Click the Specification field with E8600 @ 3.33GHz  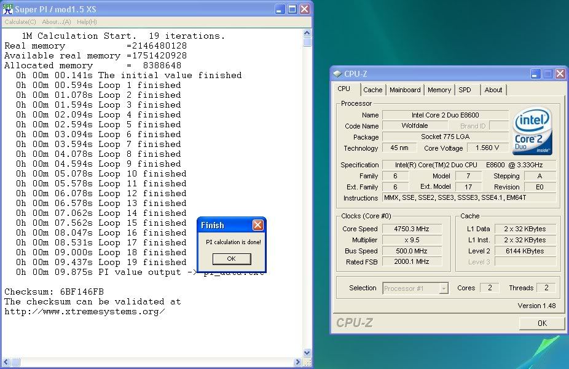(469, 165)
